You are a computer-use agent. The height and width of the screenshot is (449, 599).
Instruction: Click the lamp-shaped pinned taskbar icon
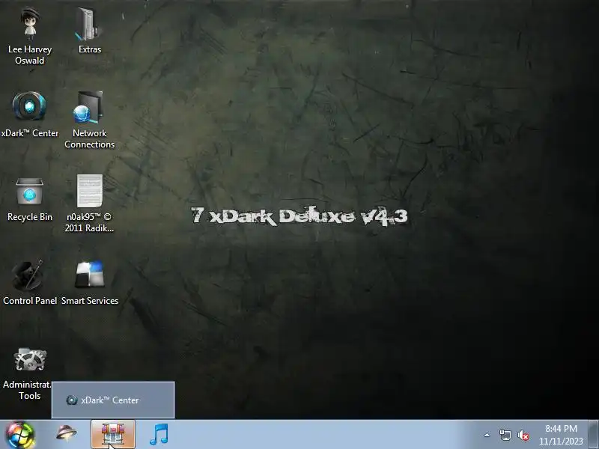click(67, 433)
